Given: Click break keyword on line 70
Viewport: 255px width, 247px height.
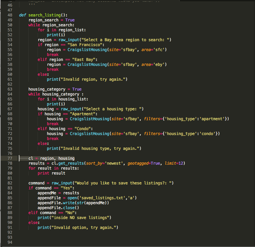Looking at the screenshot, I should 53,124.
